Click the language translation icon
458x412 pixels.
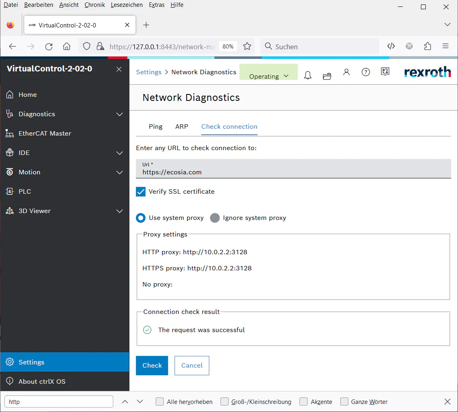[385, 72]
